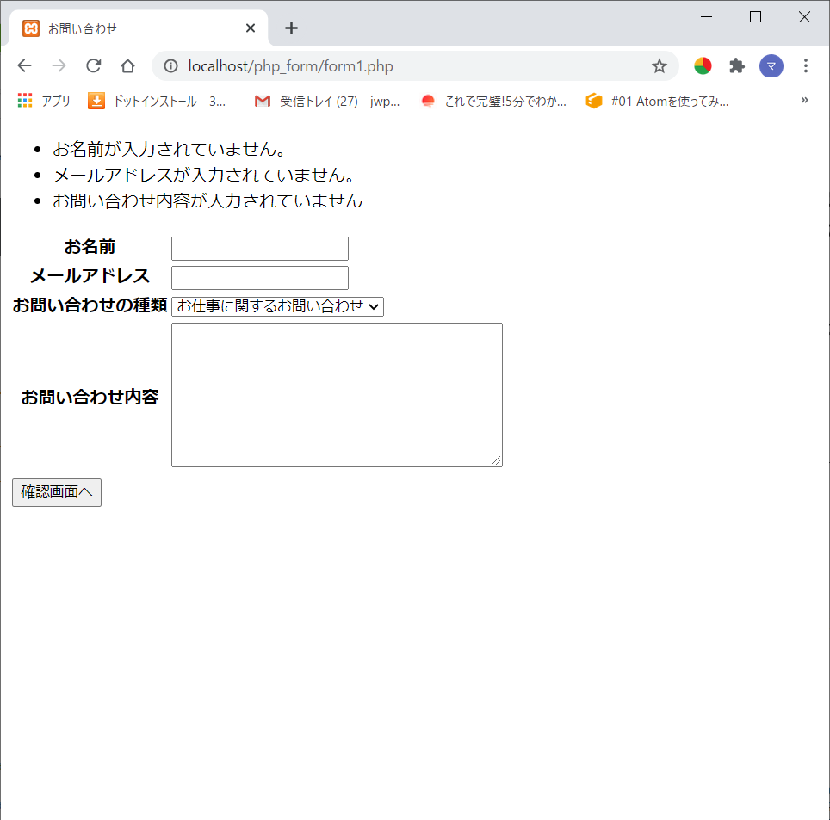
Task: Click the forward navigation arrow
Action: pyautogui.click(x=59, y=65)
